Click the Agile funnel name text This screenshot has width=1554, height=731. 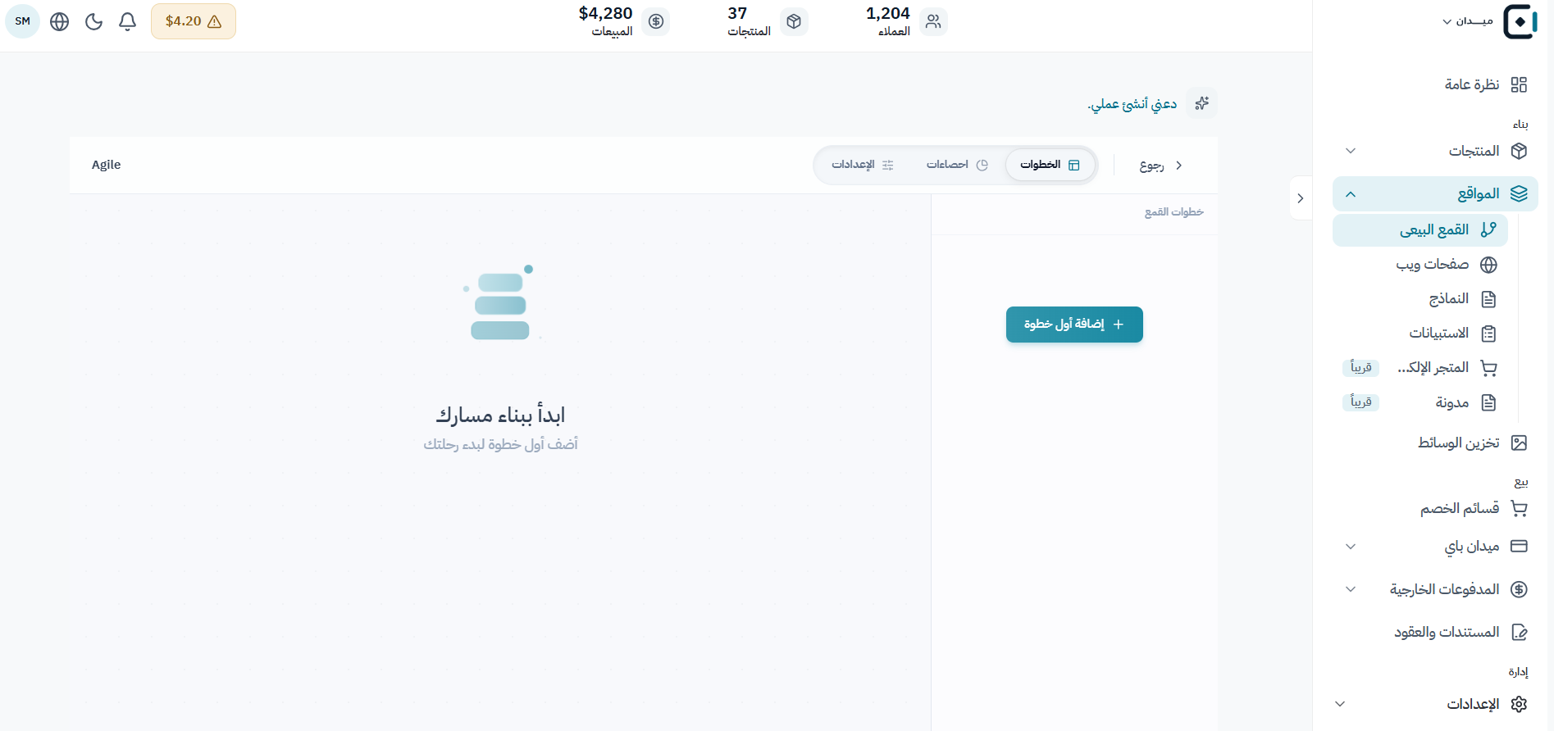107,165
